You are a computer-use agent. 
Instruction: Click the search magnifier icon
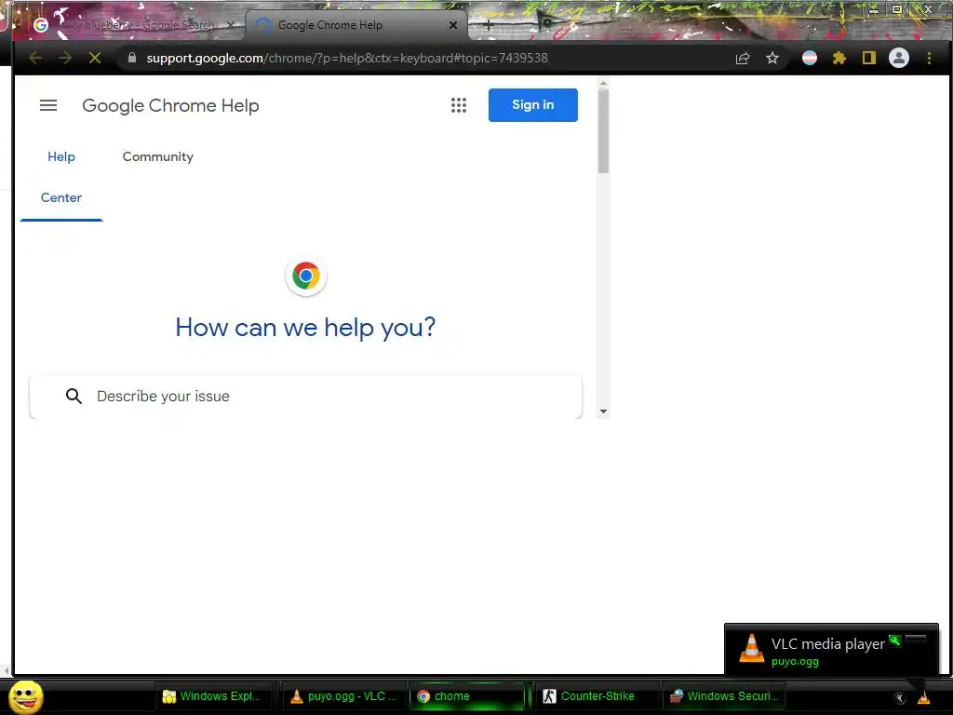74,397
